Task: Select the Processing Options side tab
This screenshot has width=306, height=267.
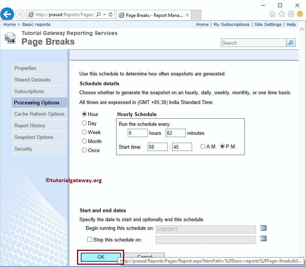Action: 39,103
